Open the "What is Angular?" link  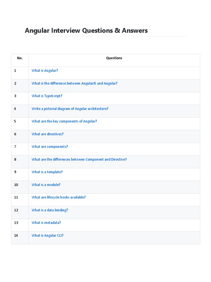click(x=45, y=70)
